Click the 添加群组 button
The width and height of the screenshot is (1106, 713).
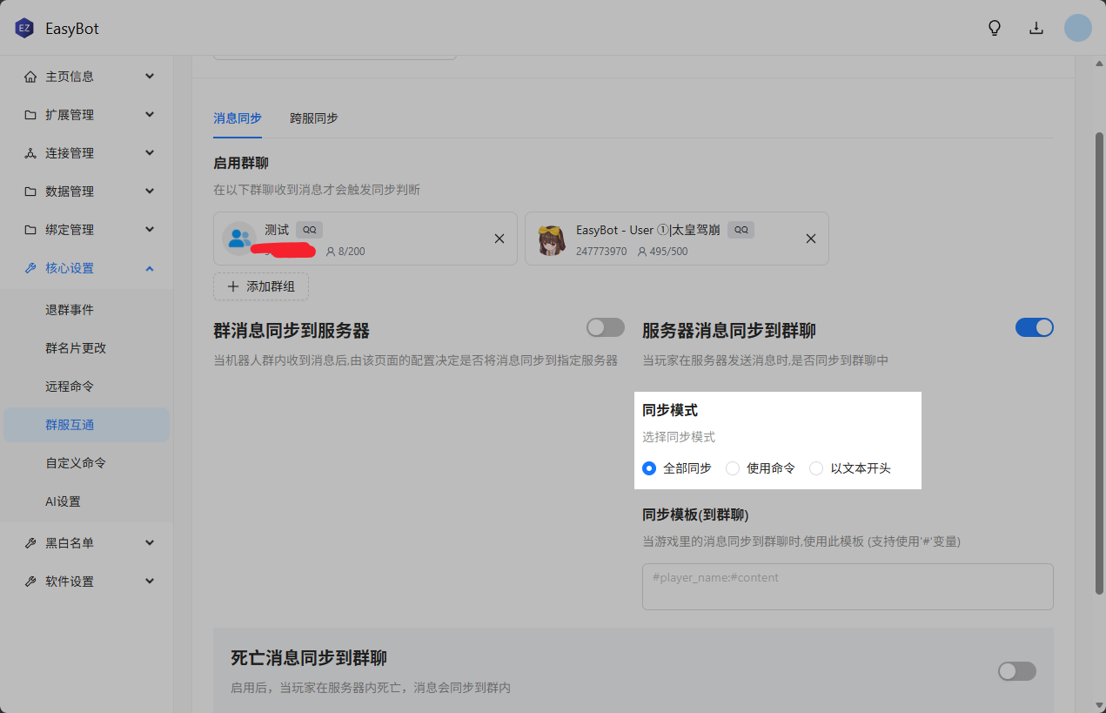point(261,286)
